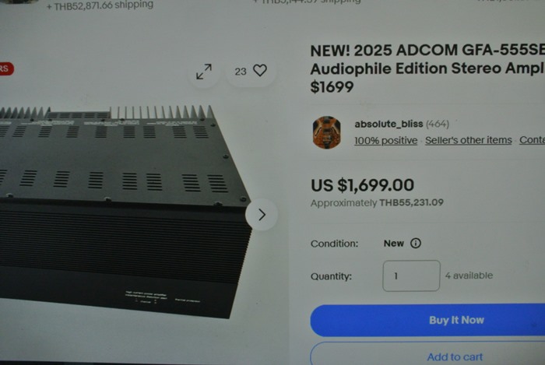Open Seller's other items link

469,140
